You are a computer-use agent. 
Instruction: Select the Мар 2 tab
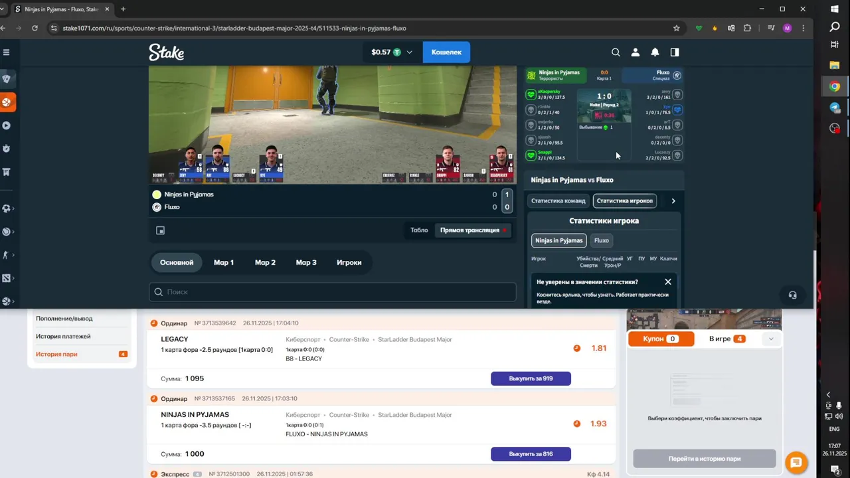[x=265, y=262]
